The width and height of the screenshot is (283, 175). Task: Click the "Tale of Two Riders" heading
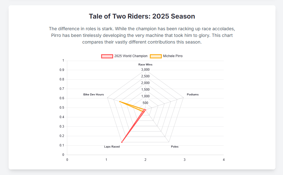pyautogui.click(x=142, y=16)
